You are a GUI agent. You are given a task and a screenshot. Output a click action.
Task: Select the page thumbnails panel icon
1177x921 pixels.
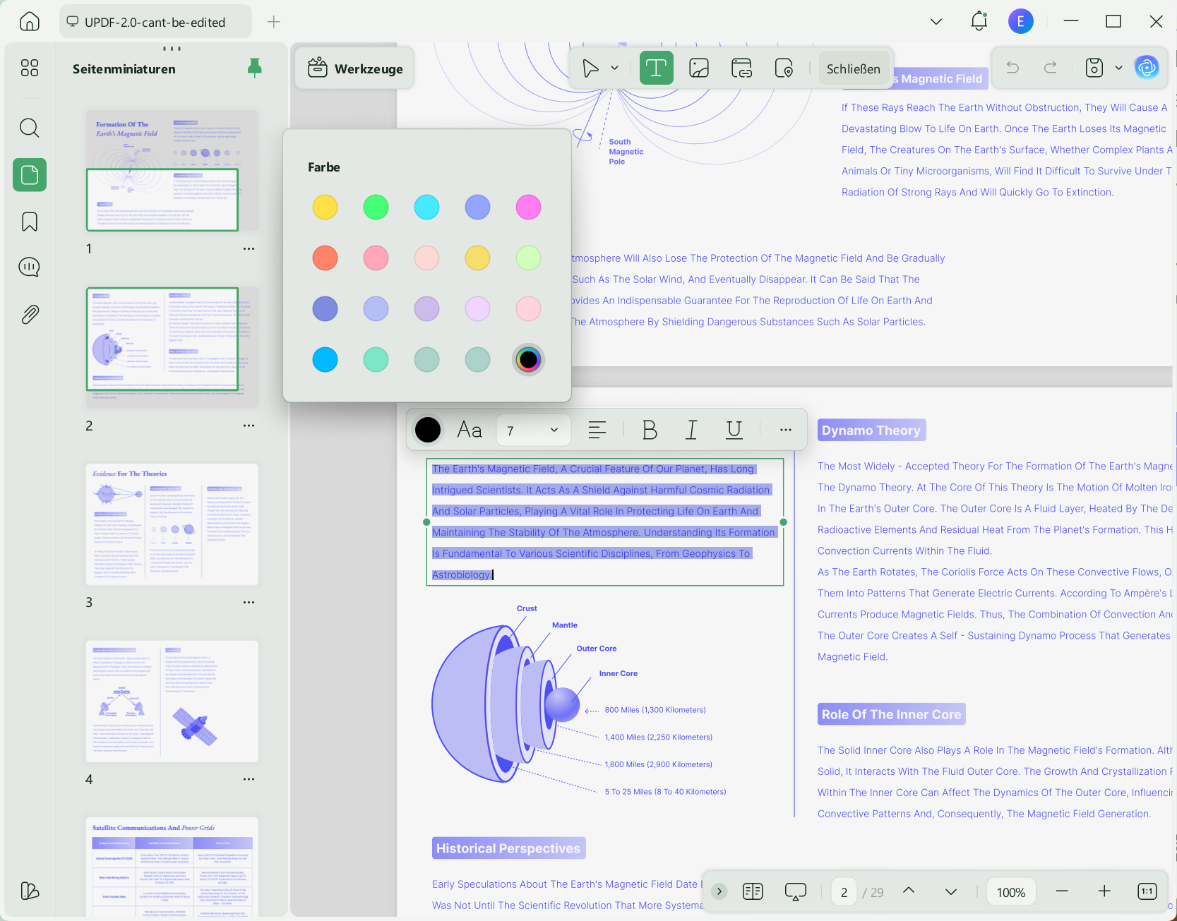[30, 174]
